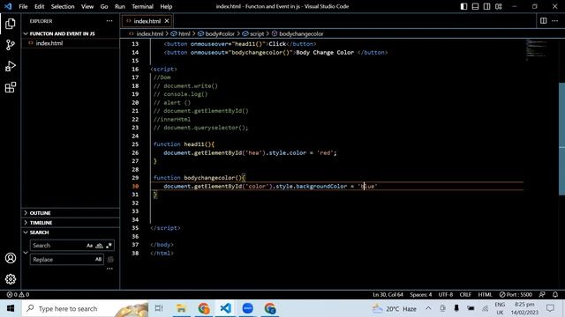Open the Terminal menu

click(142, 6)
